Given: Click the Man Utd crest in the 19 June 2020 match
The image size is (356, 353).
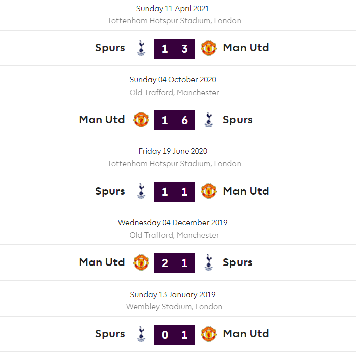Looking at the screenshot, I should 208,191.
